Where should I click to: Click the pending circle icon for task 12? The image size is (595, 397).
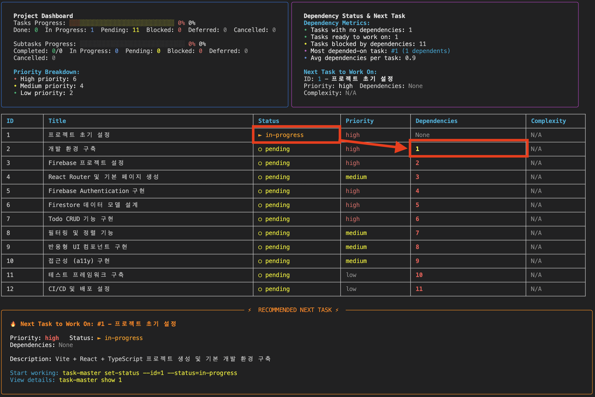(260, 289)
